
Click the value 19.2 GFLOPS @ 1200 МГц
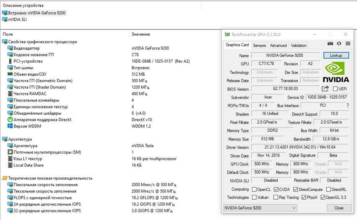(154, 198)
